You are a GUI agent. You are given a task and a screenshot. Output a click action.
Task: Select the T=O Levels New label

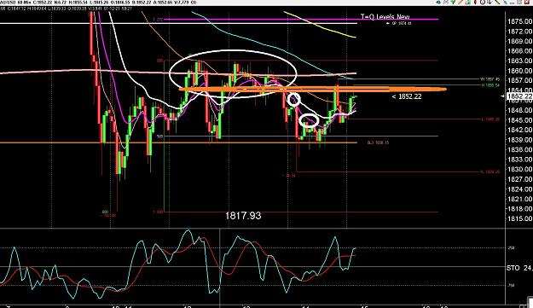385,16
